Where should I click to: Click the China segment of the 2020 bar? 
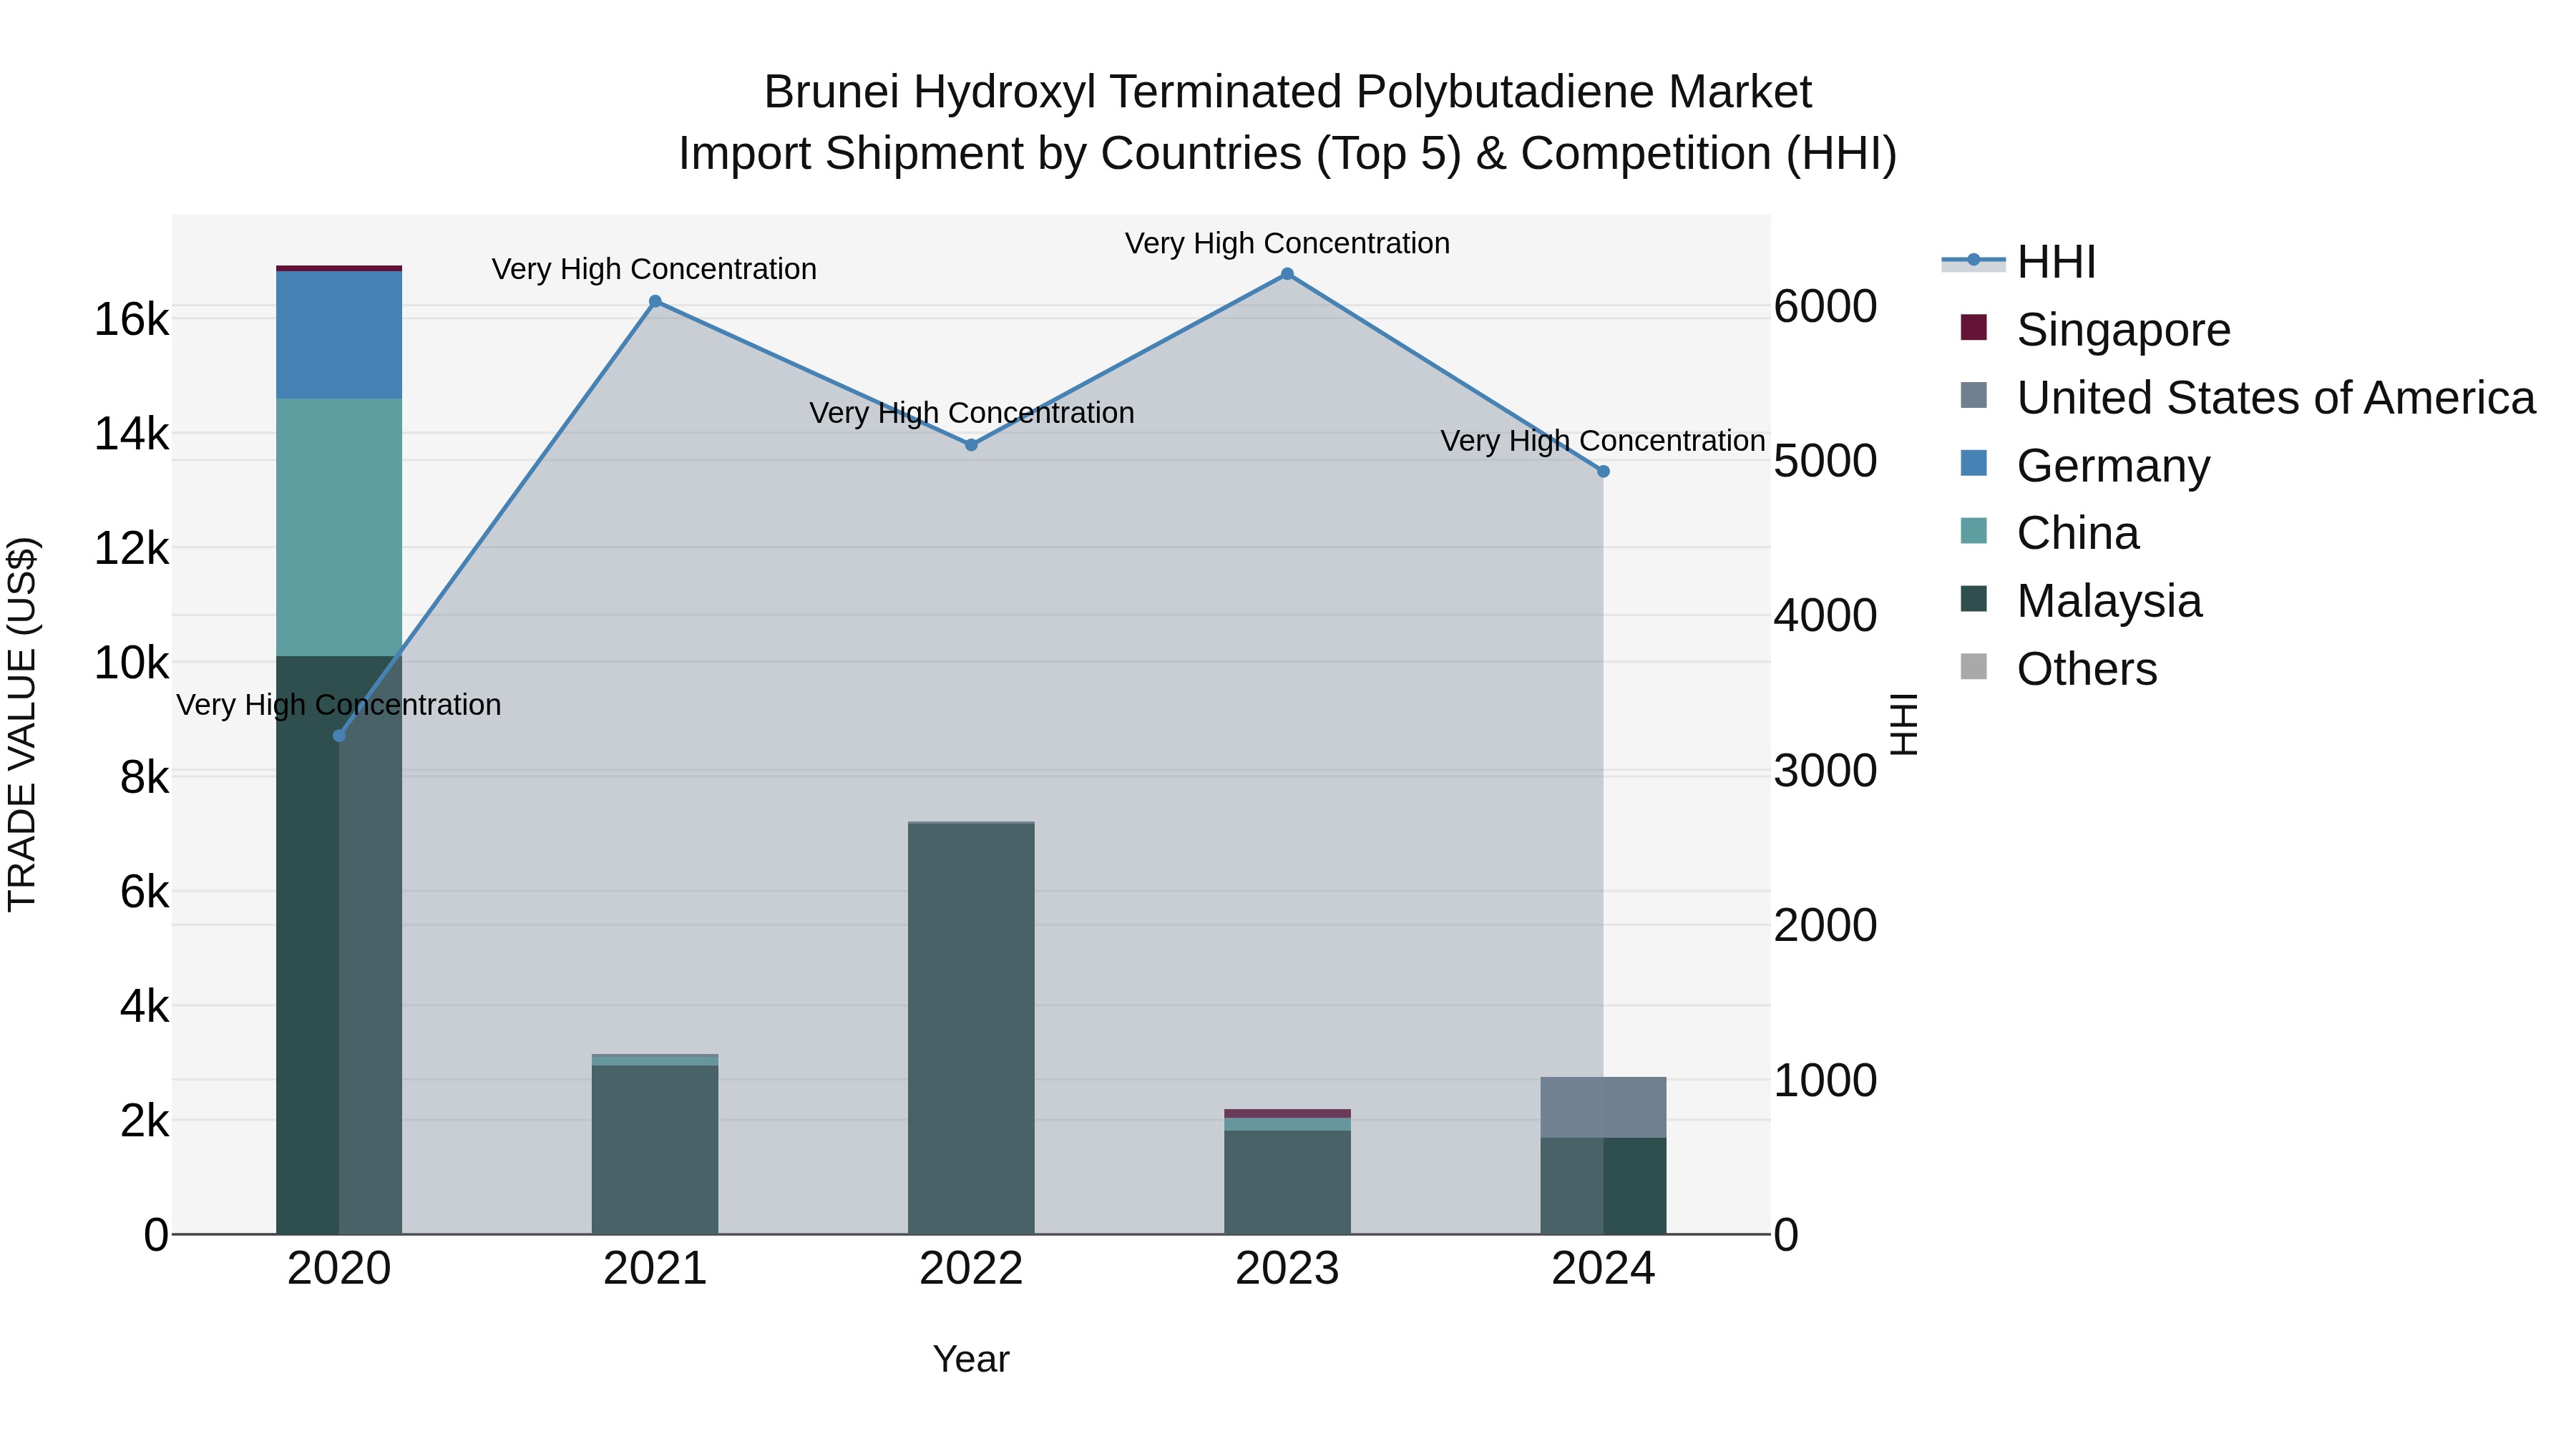[x=339, y=527]
